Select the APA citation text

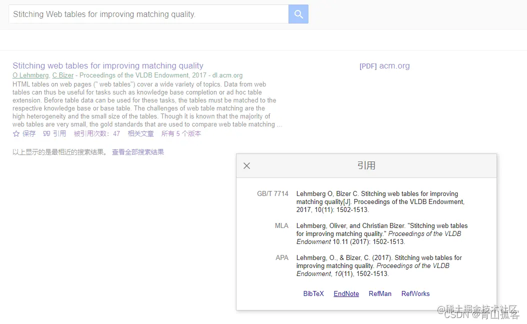379,265
